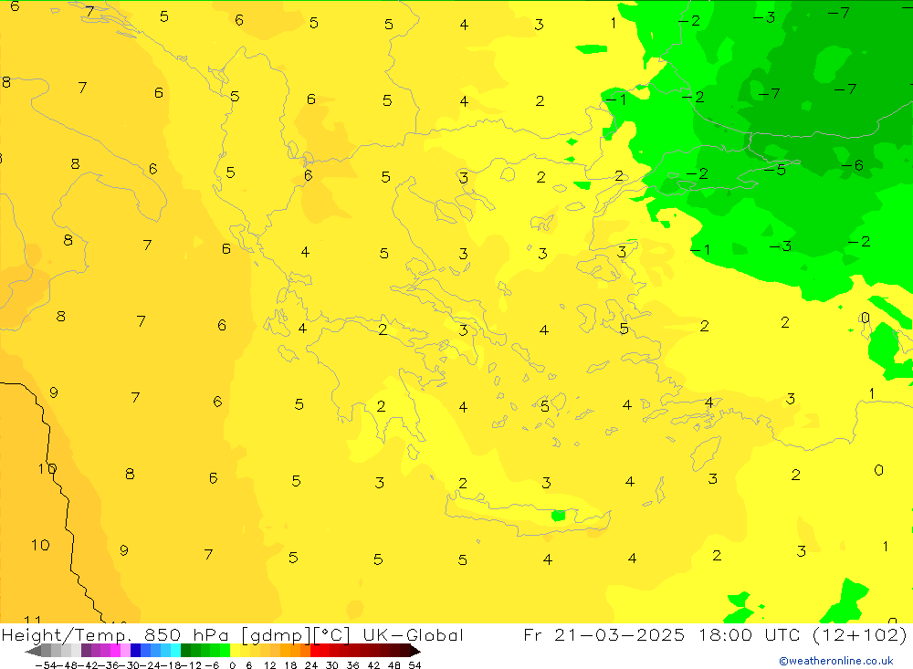The width and height of the screenshot is (913, 669).
Task: Click the (12+102) forecast run label
Action: [859, 634]
